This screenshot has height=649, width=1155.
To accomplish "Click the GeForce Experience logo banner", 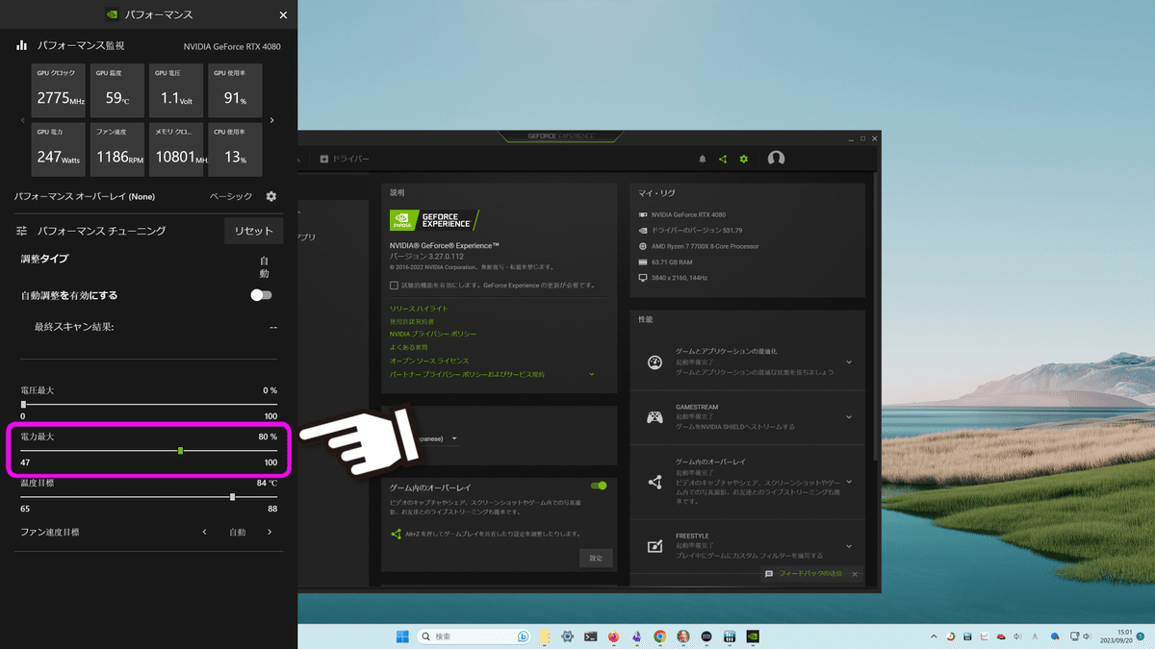I will [433, 220].
